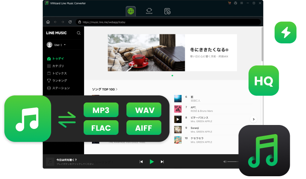The width and height of the screenshot is (306, 179).
Task: Open the APT. song album cover
Action: point(178,109)
